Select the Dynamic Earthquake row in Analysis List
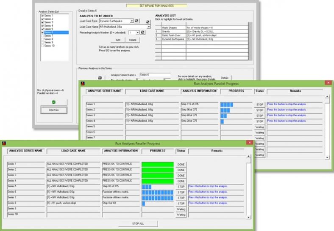This screenshot has height=231, width=334. 202,39
